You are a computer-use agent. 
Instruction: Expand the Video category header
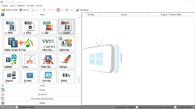pos(41,15)
